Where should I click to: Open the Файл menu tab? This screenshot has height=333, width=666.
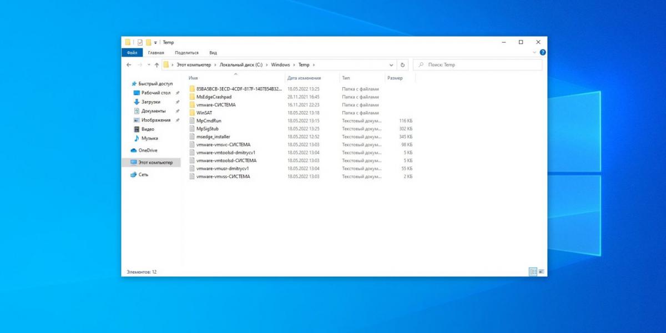[132, 53]
